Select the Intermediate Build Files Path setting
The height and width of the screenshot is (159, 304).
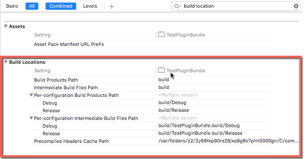(x=66, y=87)
